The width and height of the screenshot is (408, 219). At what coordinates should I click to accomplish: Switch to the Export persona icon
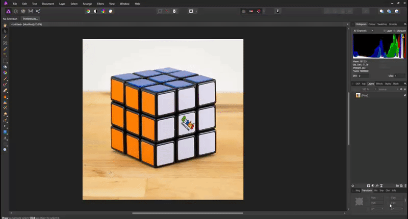click(x=38, y=11)
